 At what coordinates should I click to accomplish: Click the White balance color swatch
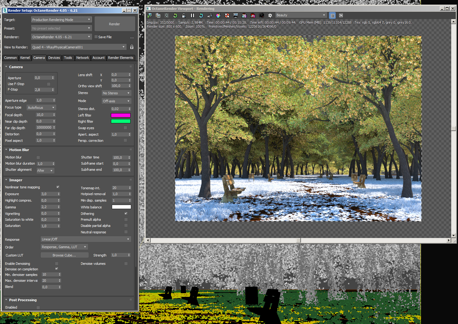tap(121, 207)
